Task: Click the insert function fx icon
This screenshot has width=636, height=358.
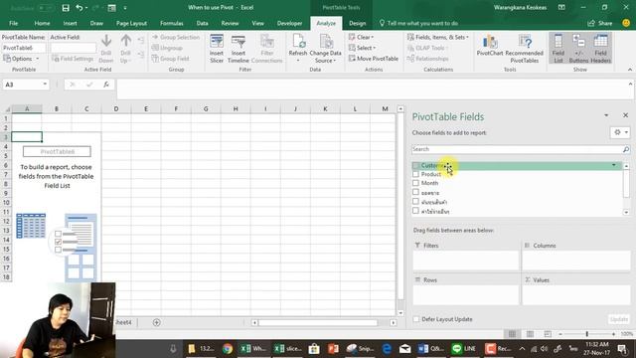Action: coord(106,85)
